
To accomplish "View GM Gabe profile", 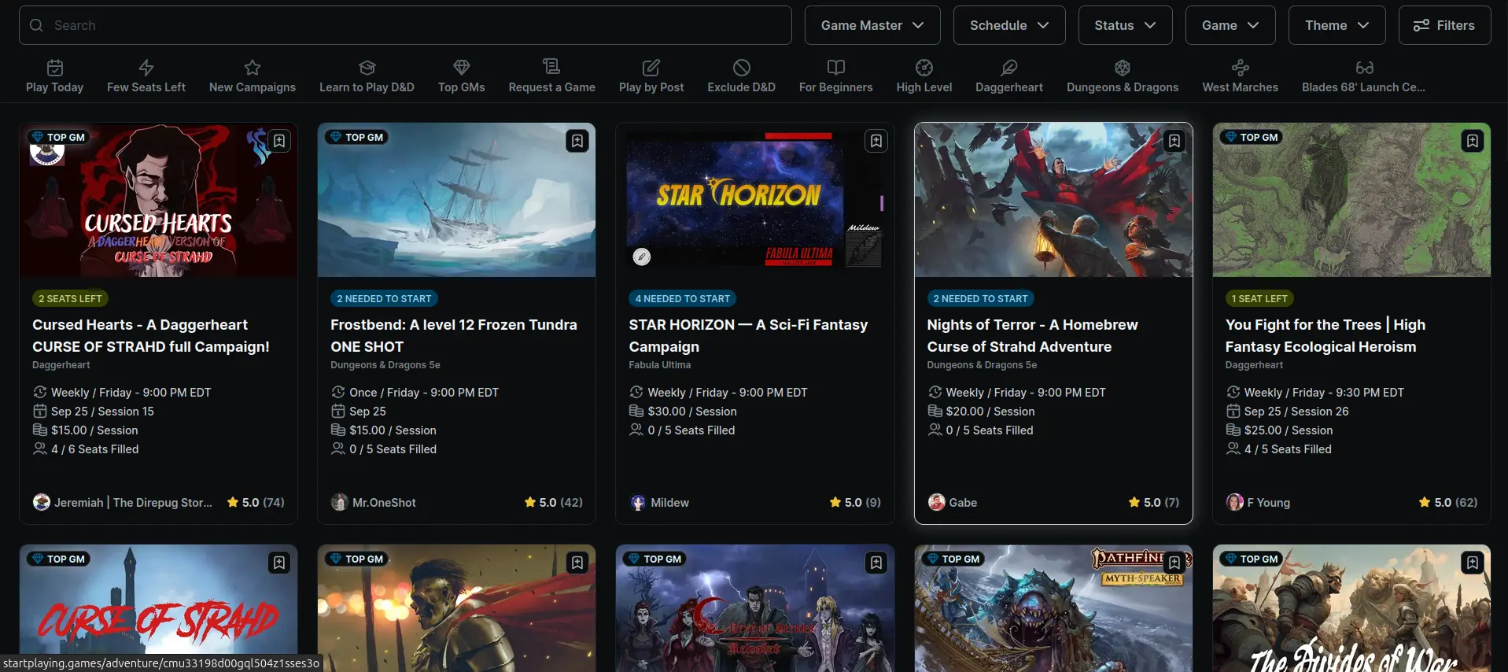I will [x=953, y=502].
